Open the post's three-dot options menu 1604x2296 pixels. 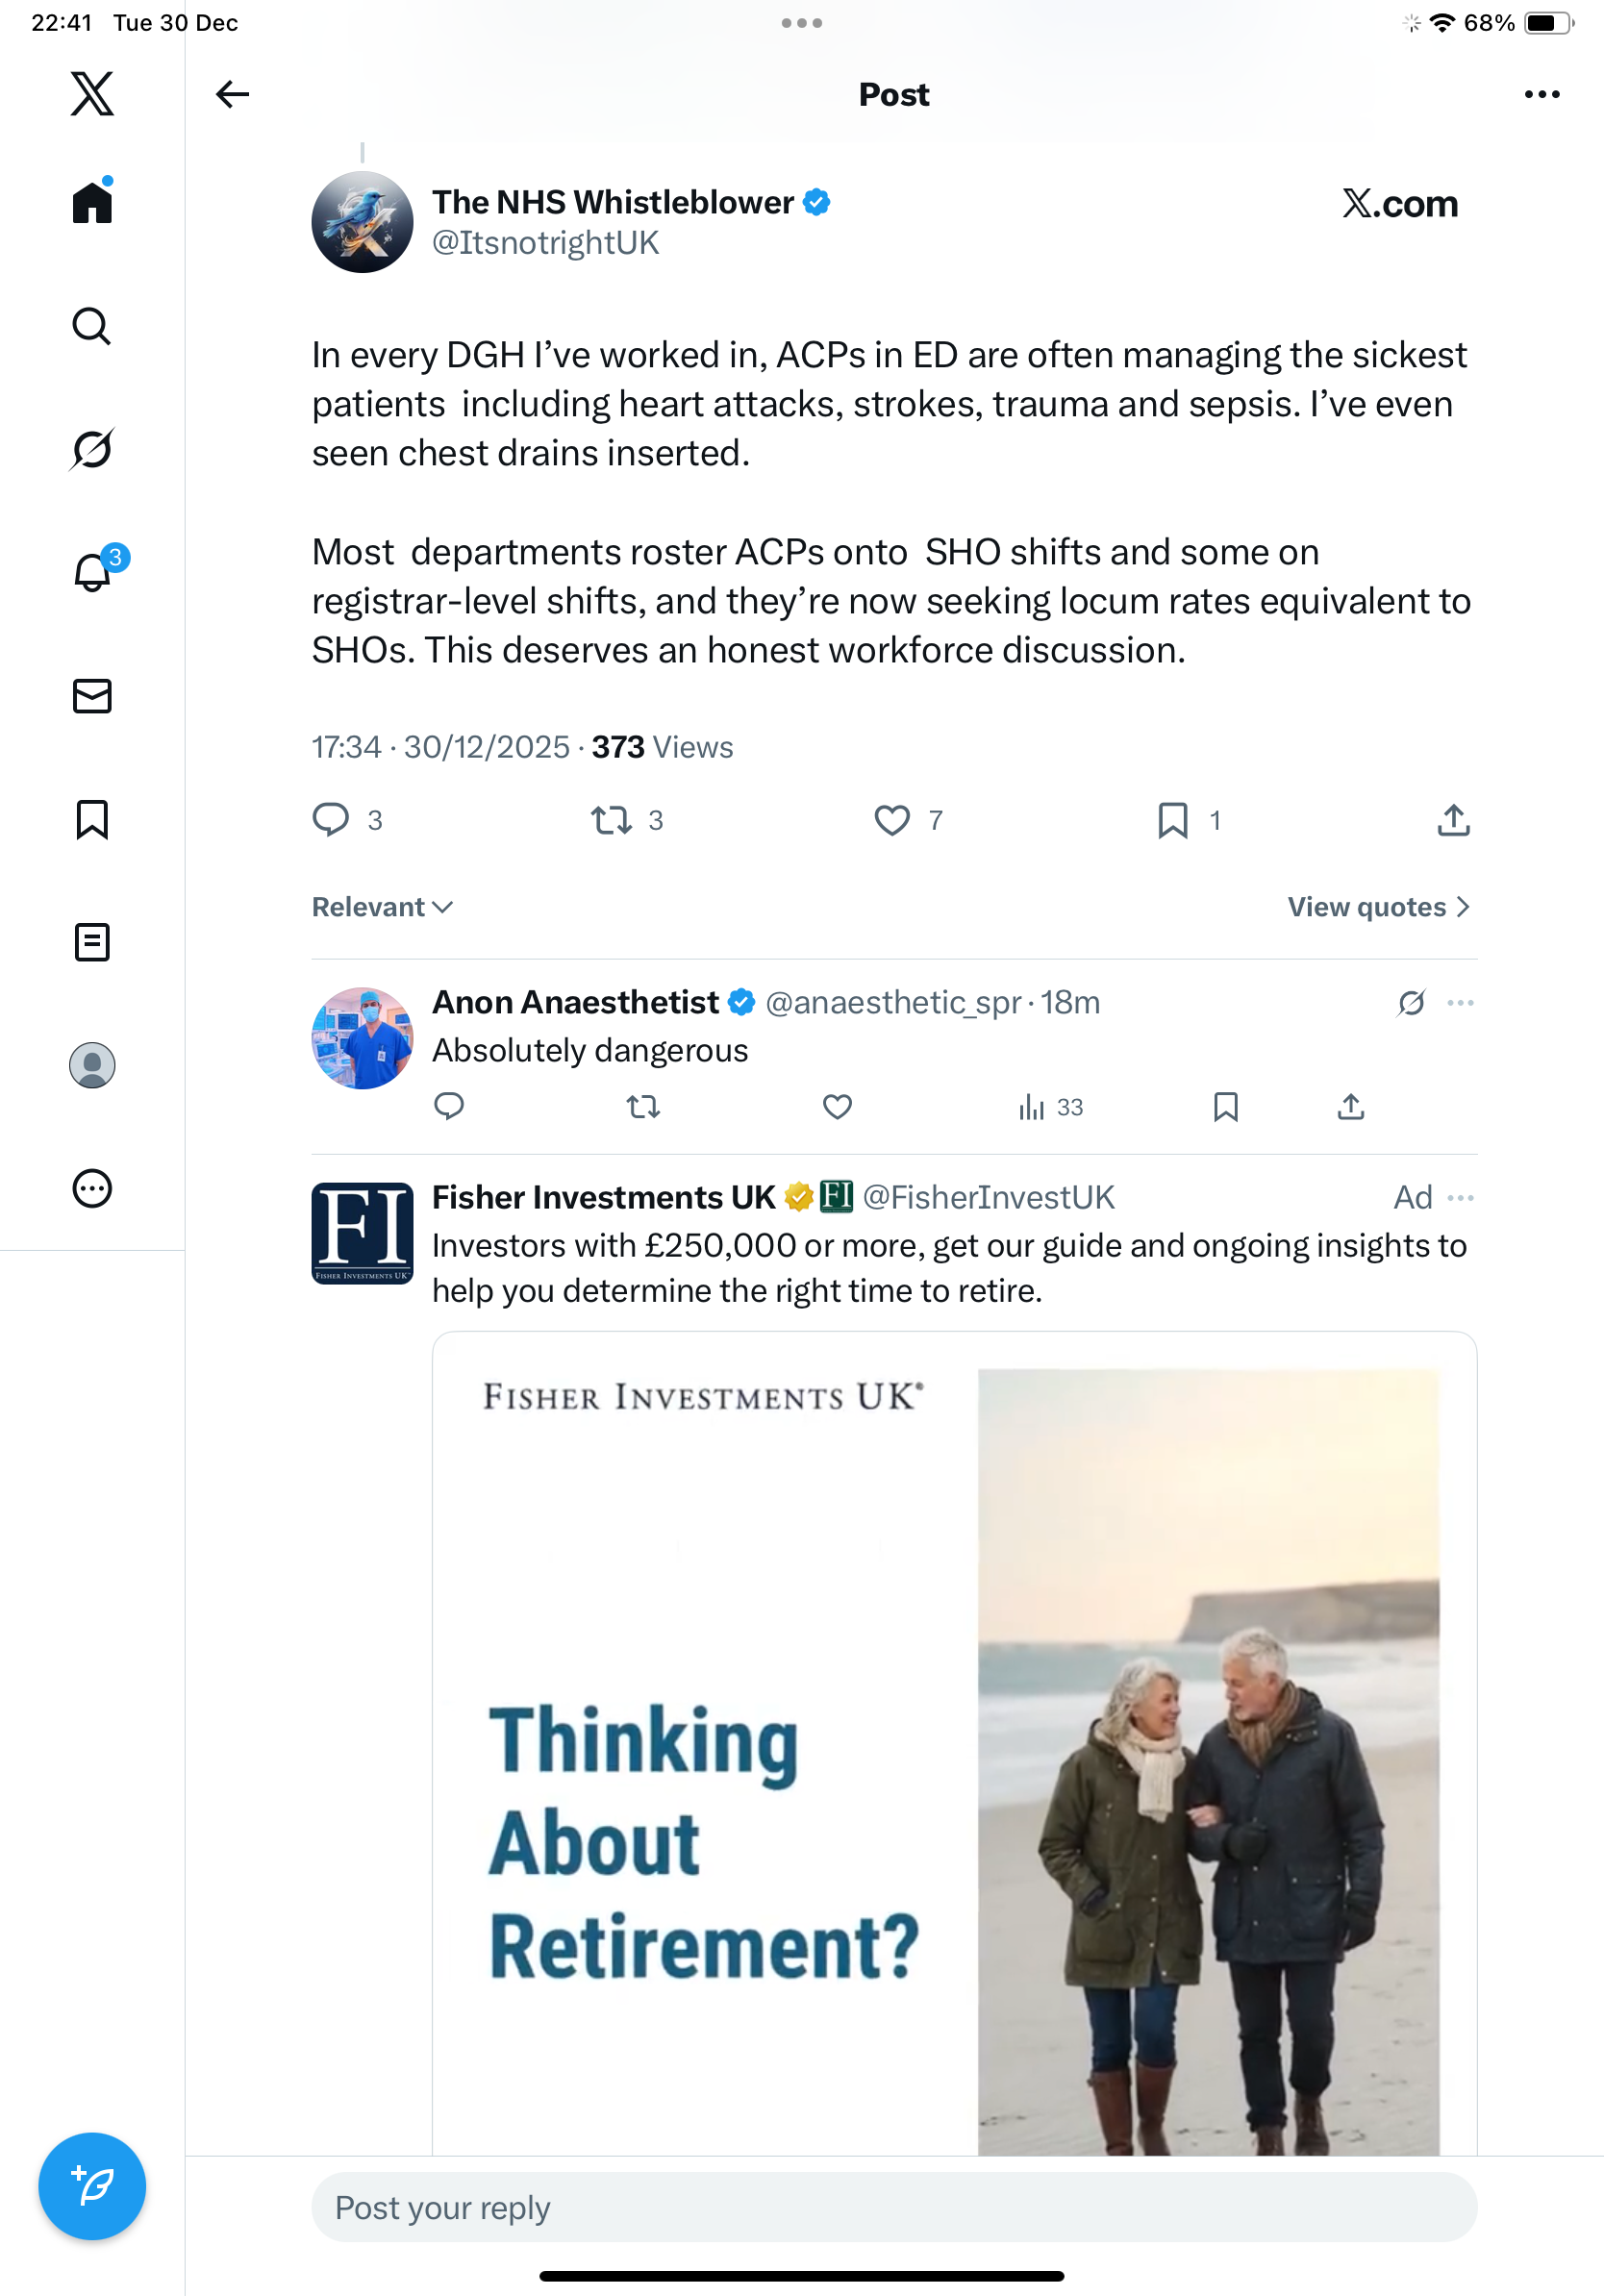coord(1541,94)
